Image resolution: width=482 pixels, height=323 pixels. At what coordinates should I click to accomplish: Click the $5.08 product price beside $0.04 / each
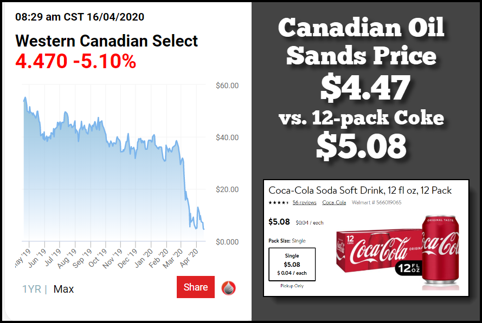point(279,221)
